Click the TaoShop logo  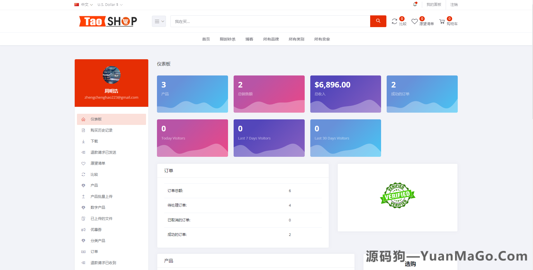pyautogui.click(x=108, y=21)
